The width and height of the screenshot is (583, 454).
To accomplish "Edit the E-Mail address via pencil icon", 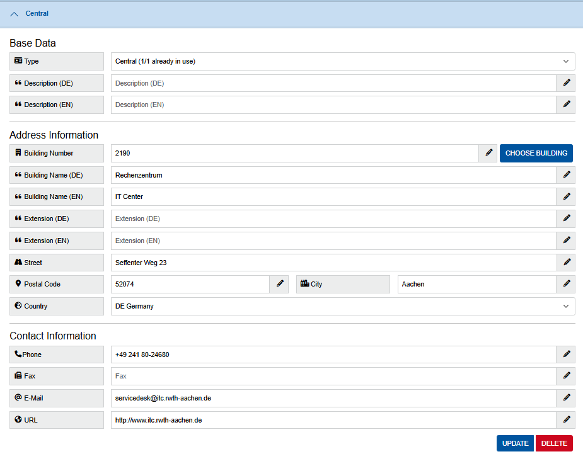I will tap(565, 397).
